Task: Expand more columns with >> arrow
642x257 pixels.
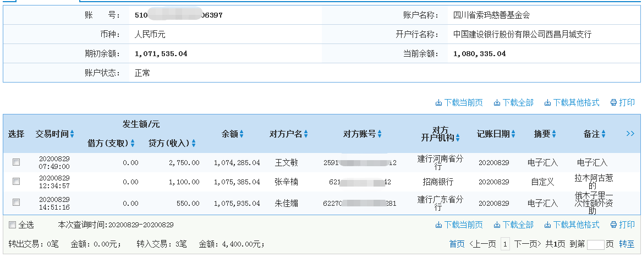Action: 630,134
